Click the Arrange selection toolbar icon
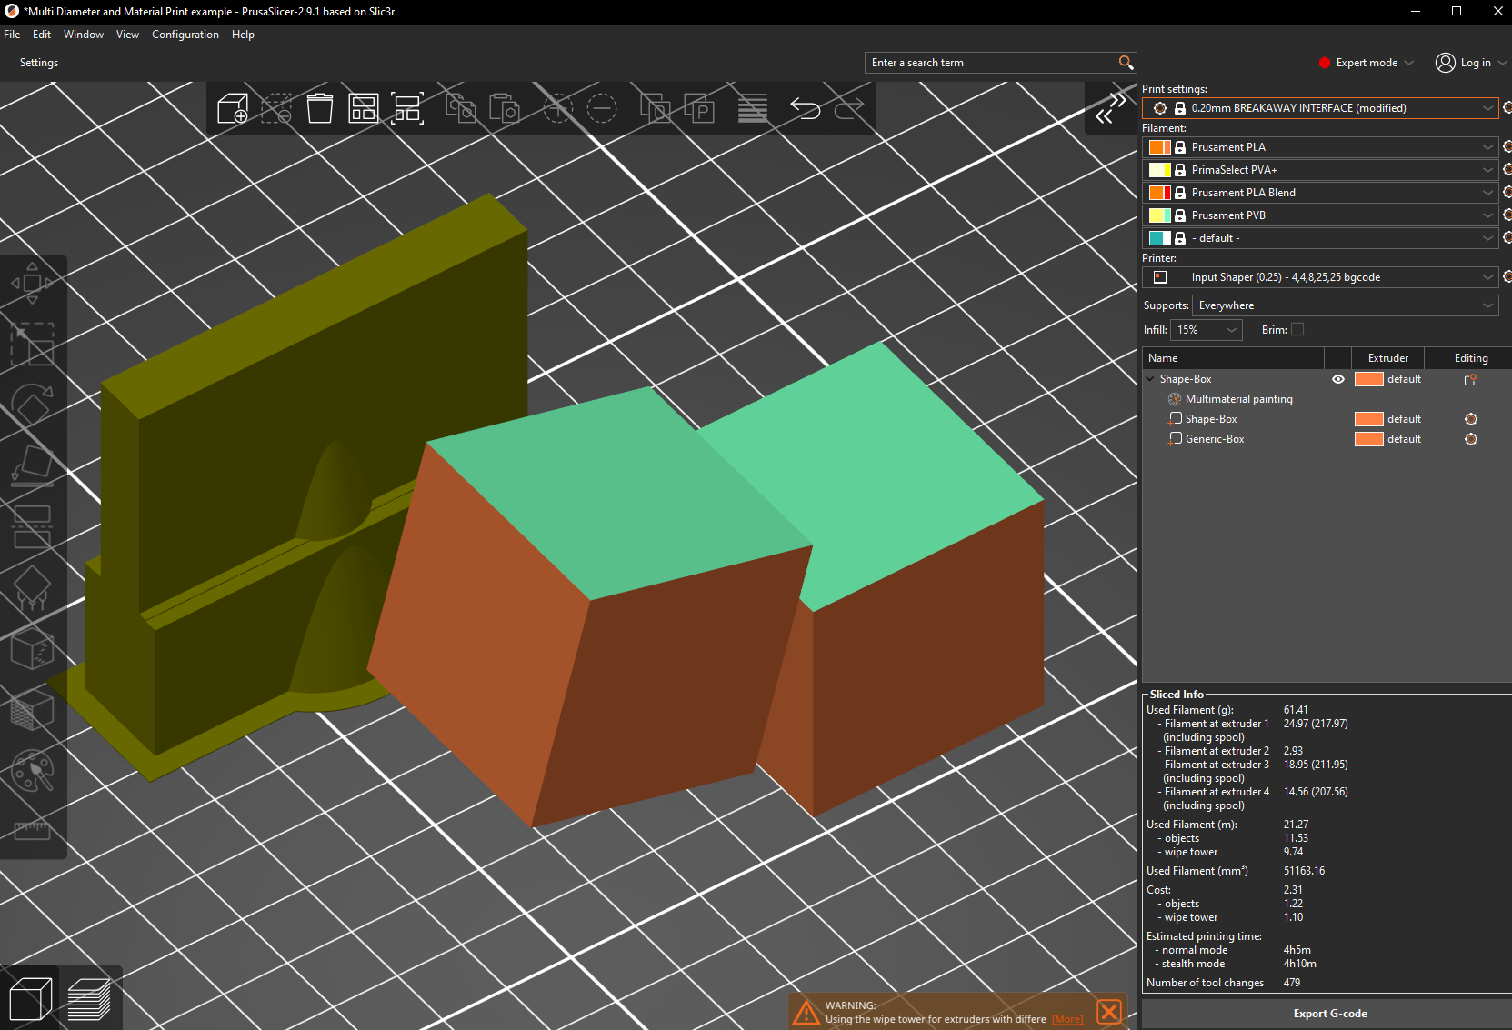 pyautogui.click(x=407, y=108)
